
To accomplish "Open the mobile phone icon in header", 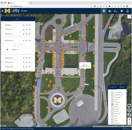I will click(128, 11).
